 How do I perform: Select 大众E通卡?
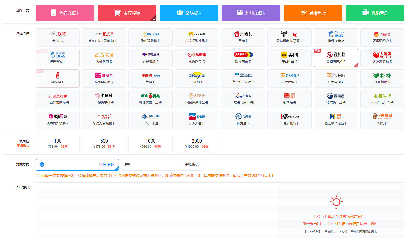tap(197, 120)
